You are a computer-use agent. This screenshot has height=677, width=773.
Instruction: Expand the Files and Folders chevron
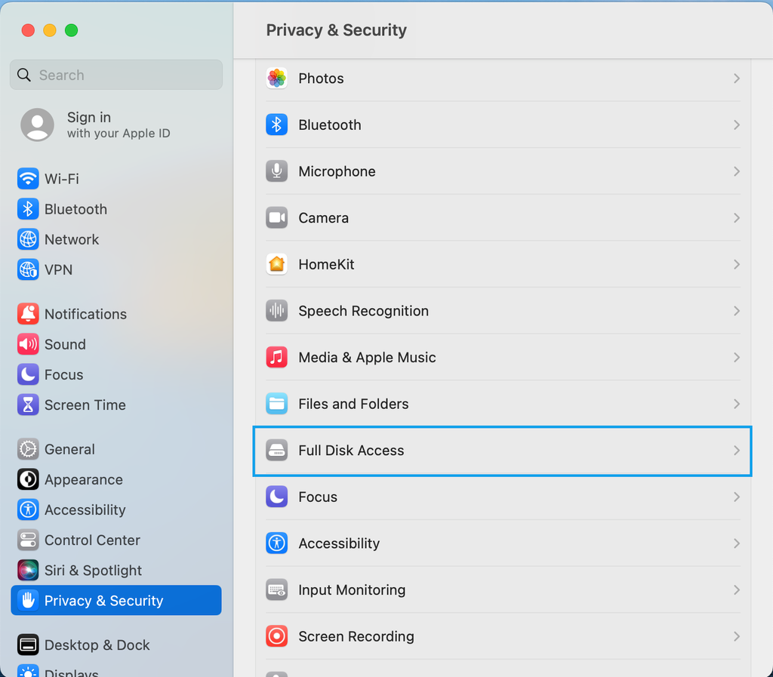[x=736, y=404]
